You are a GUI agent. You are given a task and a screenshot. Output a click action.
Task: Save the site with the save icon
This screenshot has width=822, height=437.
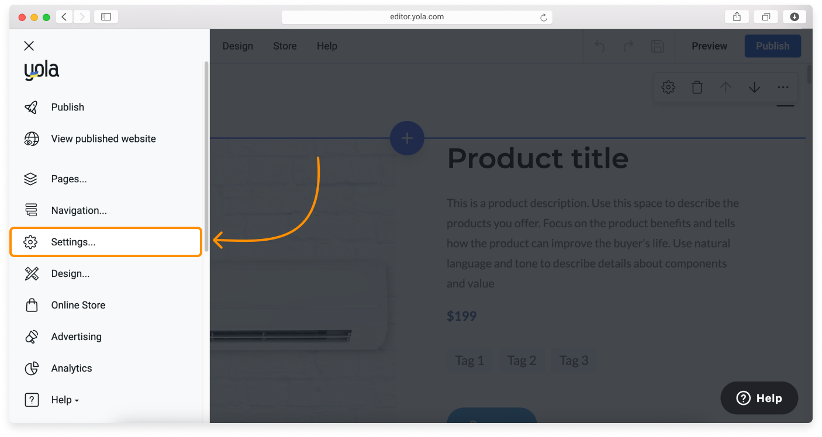tap(657, 46)
